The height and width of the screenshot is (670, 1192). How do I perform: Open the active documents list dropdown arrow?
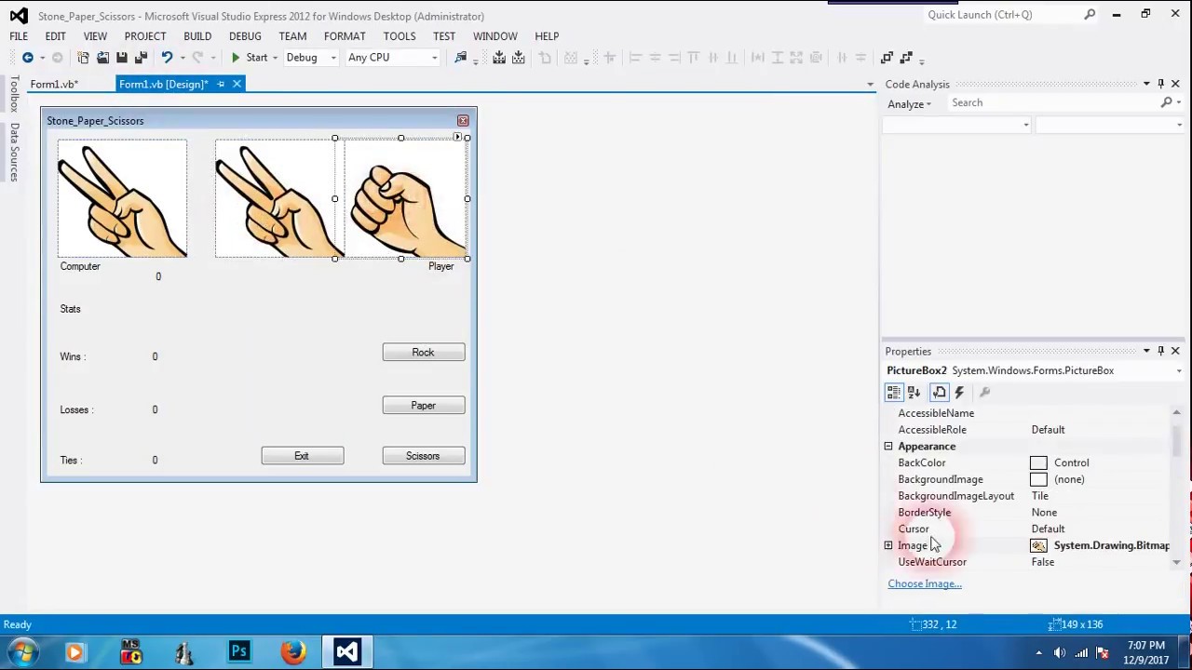[870, 85]
